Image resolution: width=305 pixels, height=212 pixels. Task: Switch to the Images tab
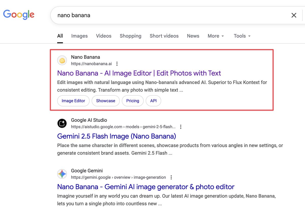79,36
